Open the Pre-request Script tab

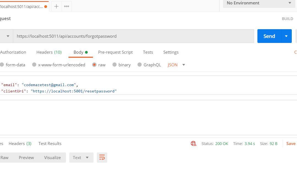(115, 52)
